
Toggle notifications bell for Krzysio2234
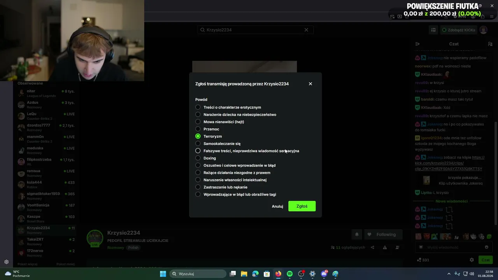pos(357,234)
